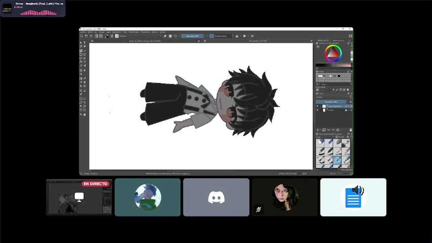
Task: Select the Elliptical Selection tool
Action: tap(85, 99)
